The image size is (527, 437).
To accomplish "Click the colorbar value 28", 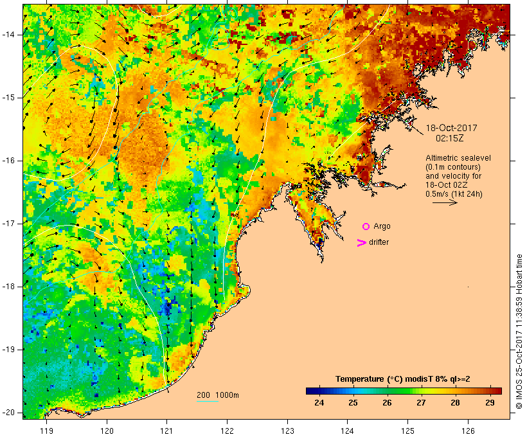I will tap(455, 403).
